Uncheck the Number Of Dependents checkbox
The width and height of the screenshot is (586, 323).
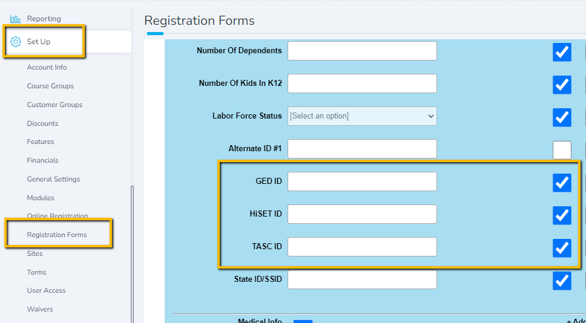coord(562,52)
